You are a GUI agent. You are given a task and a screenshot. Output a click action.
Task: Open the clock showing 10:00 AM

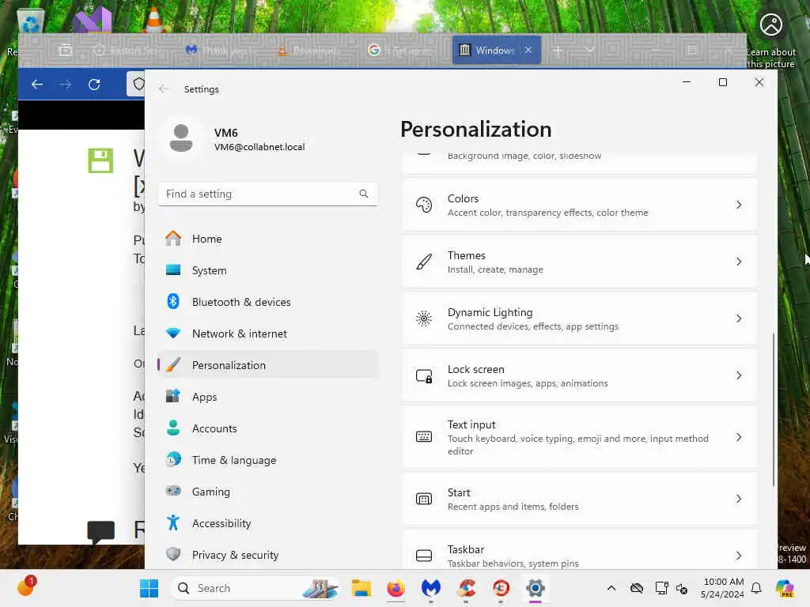pyautogui.click(x=723, y=588)
